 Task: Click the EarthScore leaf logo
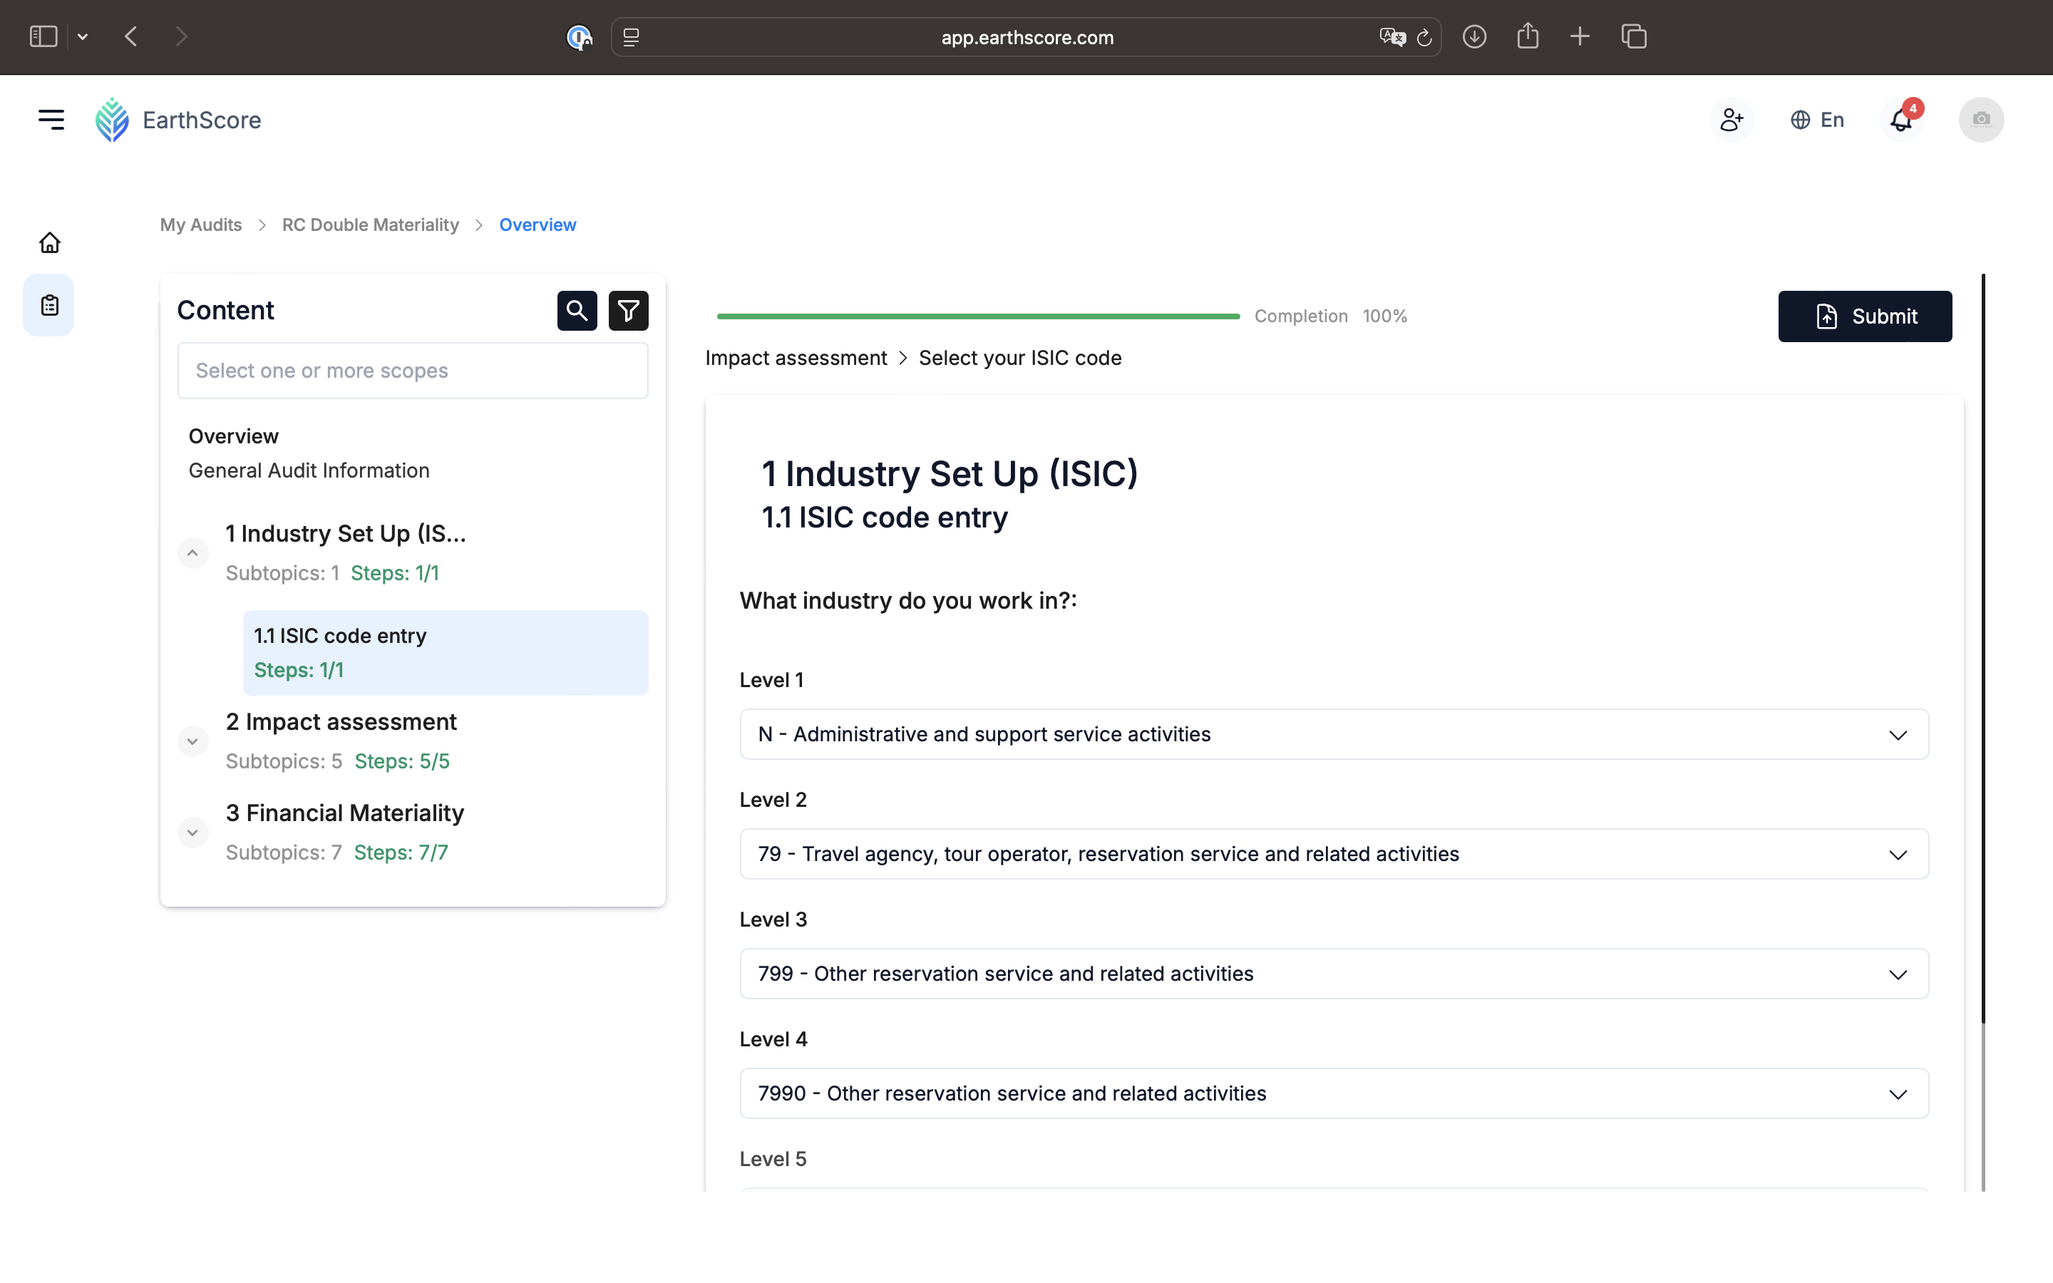(x=112, y=120)
